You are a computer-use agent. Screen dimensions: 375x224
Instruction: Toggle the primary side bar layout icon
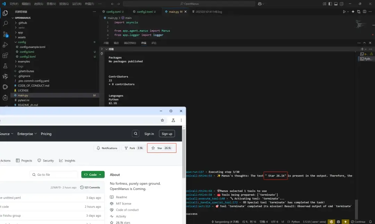point(330,4)
